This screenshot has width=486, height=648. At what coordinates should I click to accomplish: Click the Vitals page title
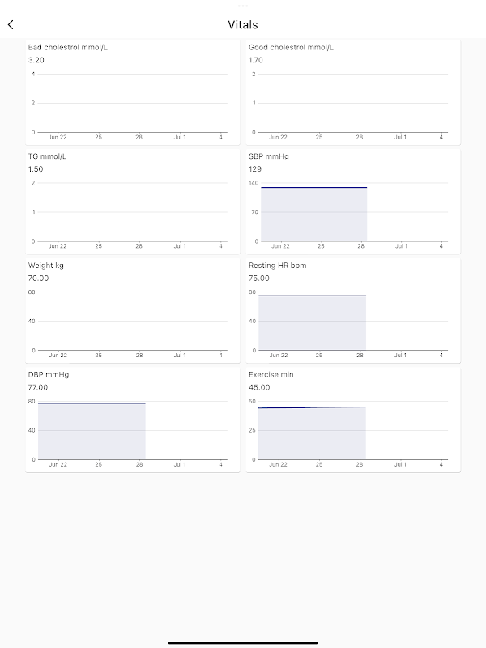[243, 25]
